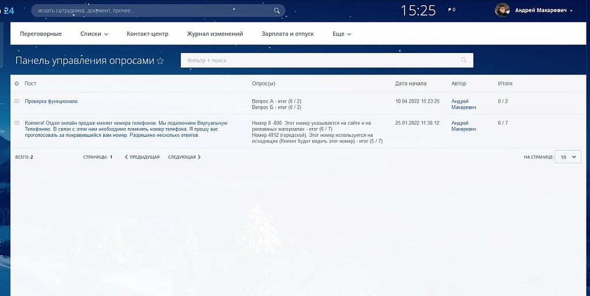Screen dimensions: 590x296
Task: Open row menu for "Проверка функционала" post
Action: (x=17, y=101)
